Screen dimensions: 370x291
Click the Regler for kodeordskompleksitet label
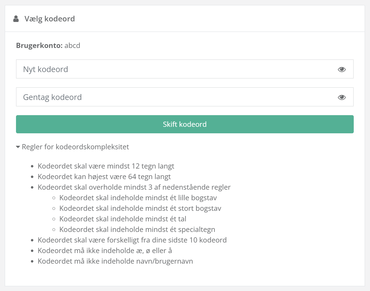click(75, 147)
